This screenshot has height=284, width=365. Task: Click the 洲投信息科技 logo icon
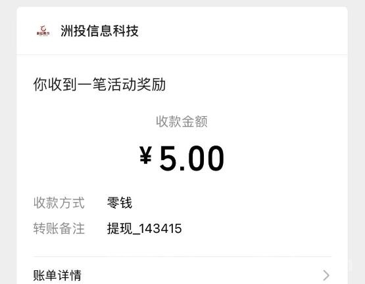coord(43,31)
